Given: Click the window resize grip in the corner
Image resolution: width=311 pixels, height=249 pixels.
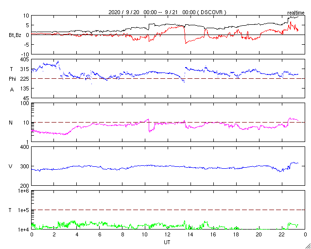Looking at the screenshot, I should tap(308, 246).
